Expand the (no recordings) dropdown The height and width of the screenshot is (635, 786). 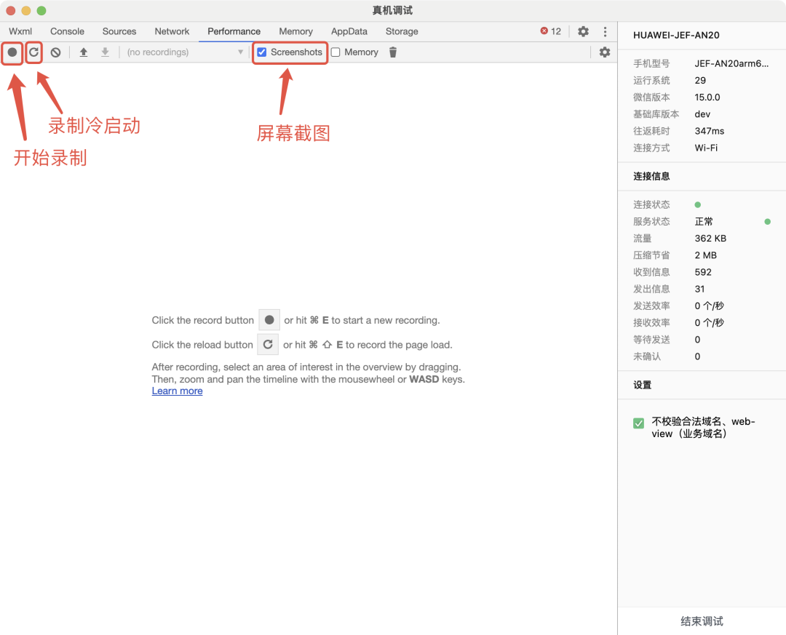tap(185, 52)
